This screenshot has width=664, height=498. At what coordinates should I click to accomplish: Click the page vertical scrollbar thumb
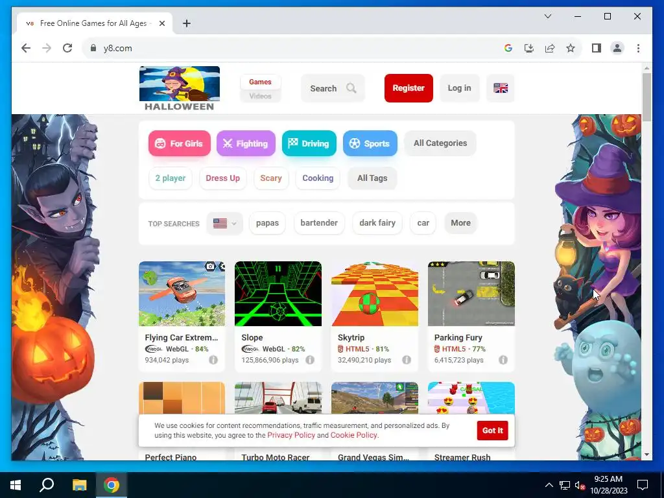(646, 98)
